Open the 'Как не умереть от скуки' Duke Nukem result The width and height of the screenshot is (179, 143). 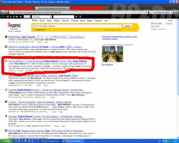48,61
